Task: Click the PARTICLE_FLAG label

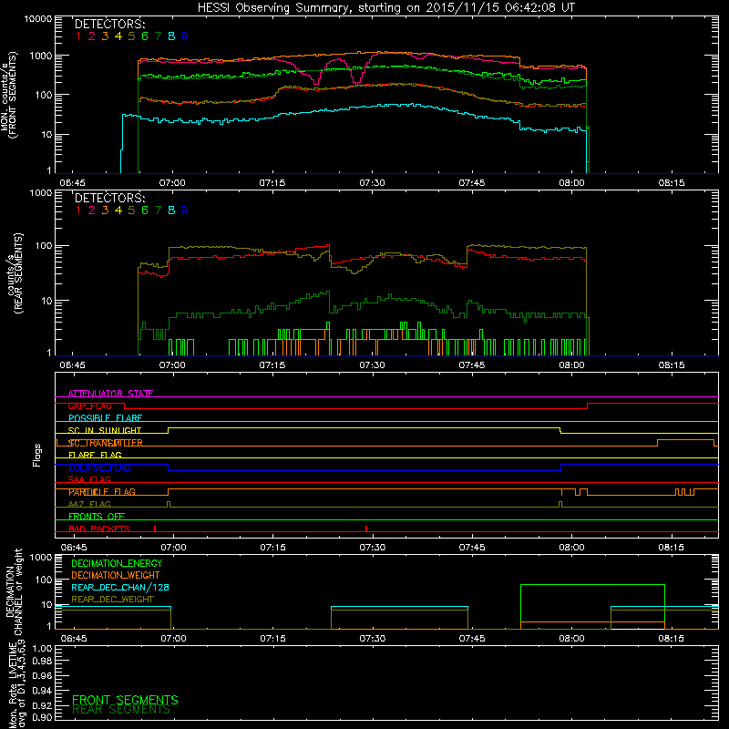Action: click(102, 492)
